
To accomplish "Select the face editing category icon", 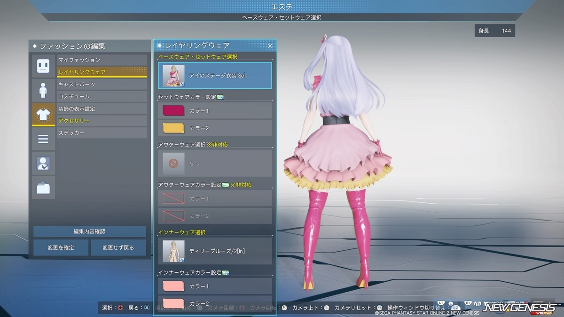I will click(x=43, y=66).
